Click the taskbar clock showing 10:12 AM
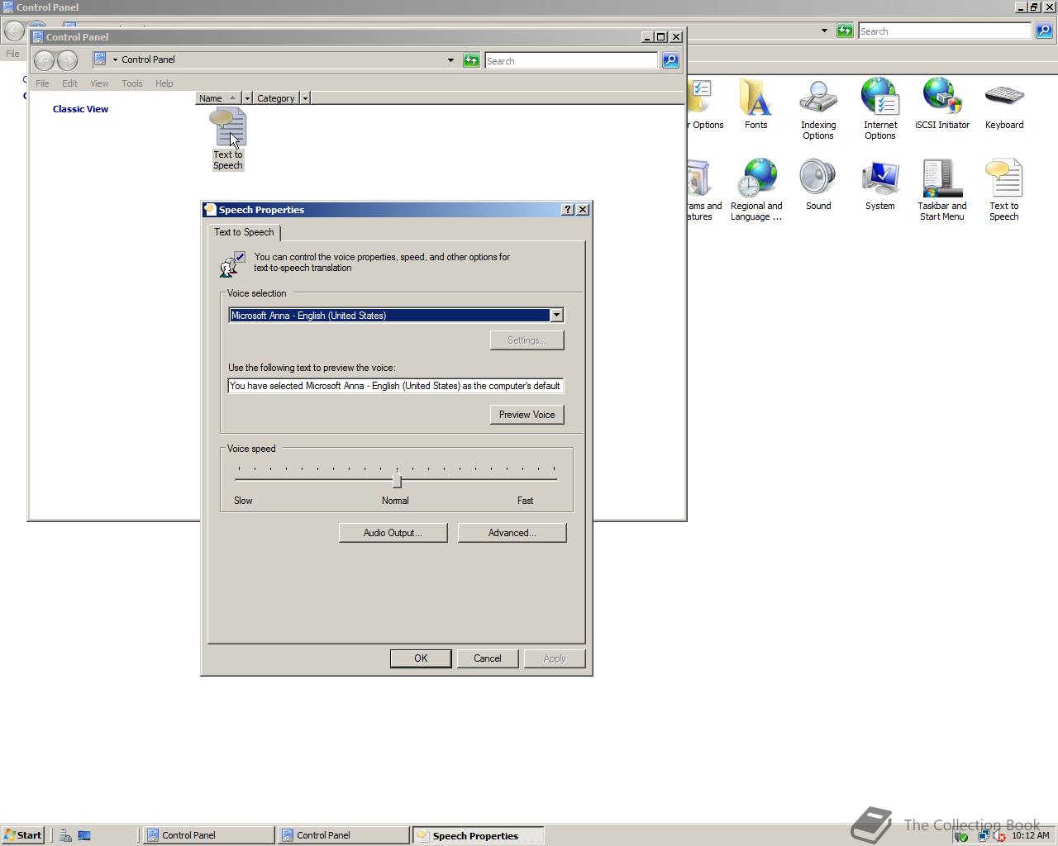 click(x=1030, y=836)
